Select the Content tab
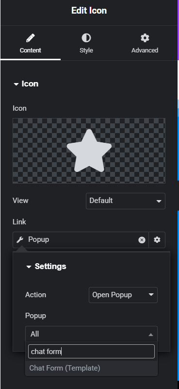Screen dimensions: 179x389 click(30, 43)
